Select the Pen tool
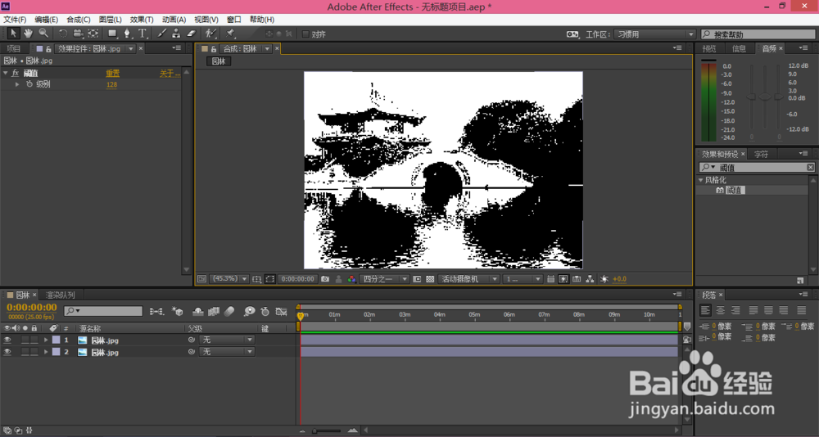Viewport: 819px width, 437px height. coord(127,34)
